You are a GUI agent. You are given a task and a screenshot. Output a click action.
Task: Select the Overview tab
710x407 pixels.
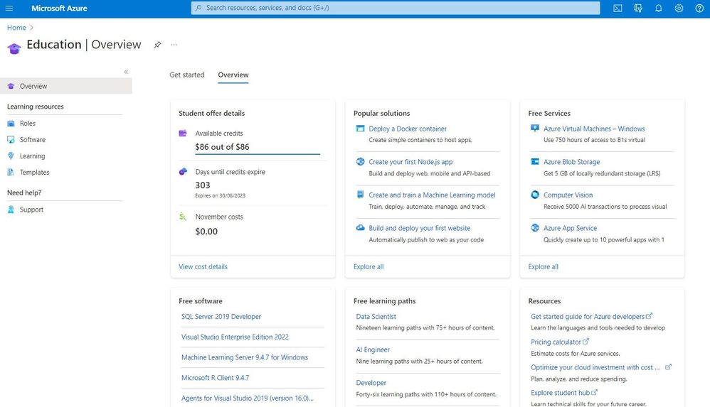[233, 75]
